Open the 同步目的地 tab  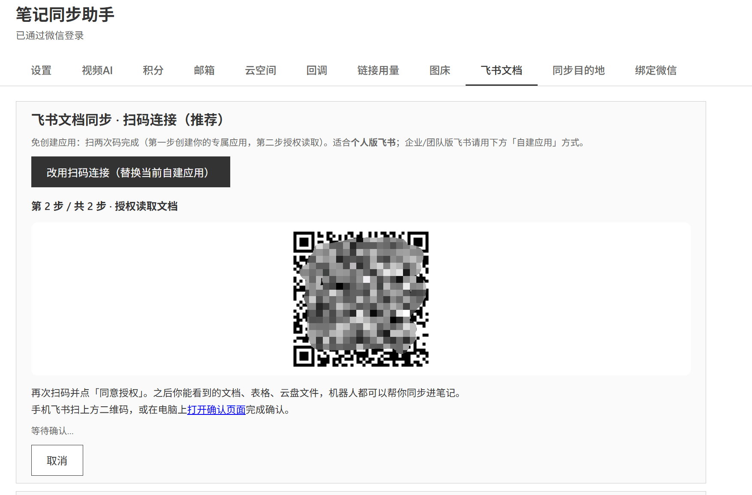click(x=578, y=70)
